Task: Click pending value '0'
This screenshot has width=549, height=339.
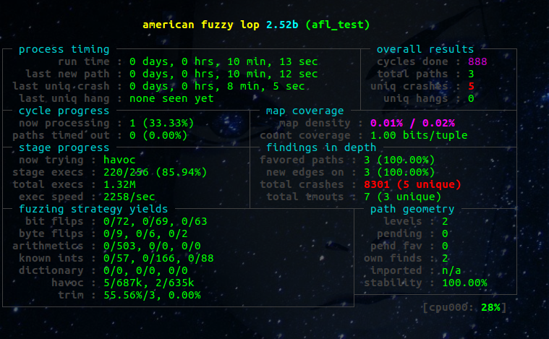Action: pyautogui.click(x=445, y=233)
